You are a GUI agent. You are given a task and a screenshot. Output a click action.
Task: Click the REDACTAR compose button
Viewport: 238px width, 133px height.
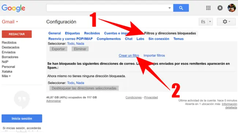click(x=17, y=34)
